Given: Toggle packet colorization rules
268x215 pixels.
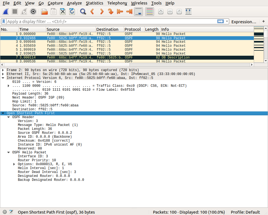Looking at the screenshot, I should pyautogui.click(x=150, y=12).
